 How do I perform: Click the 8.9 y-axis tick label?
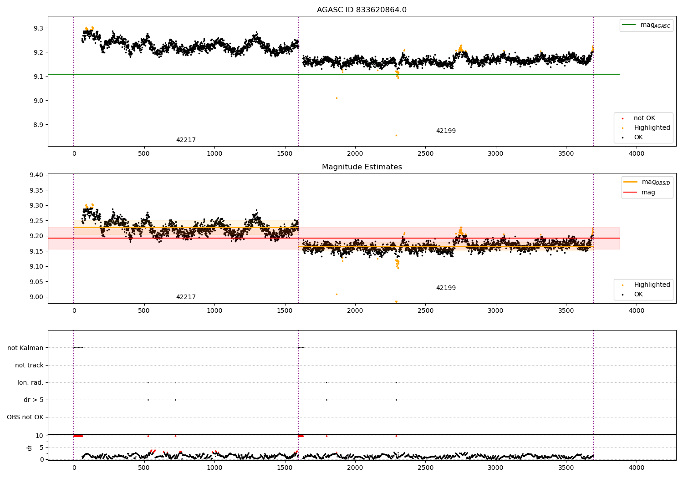pyautogui.click(x=39, y=125)
